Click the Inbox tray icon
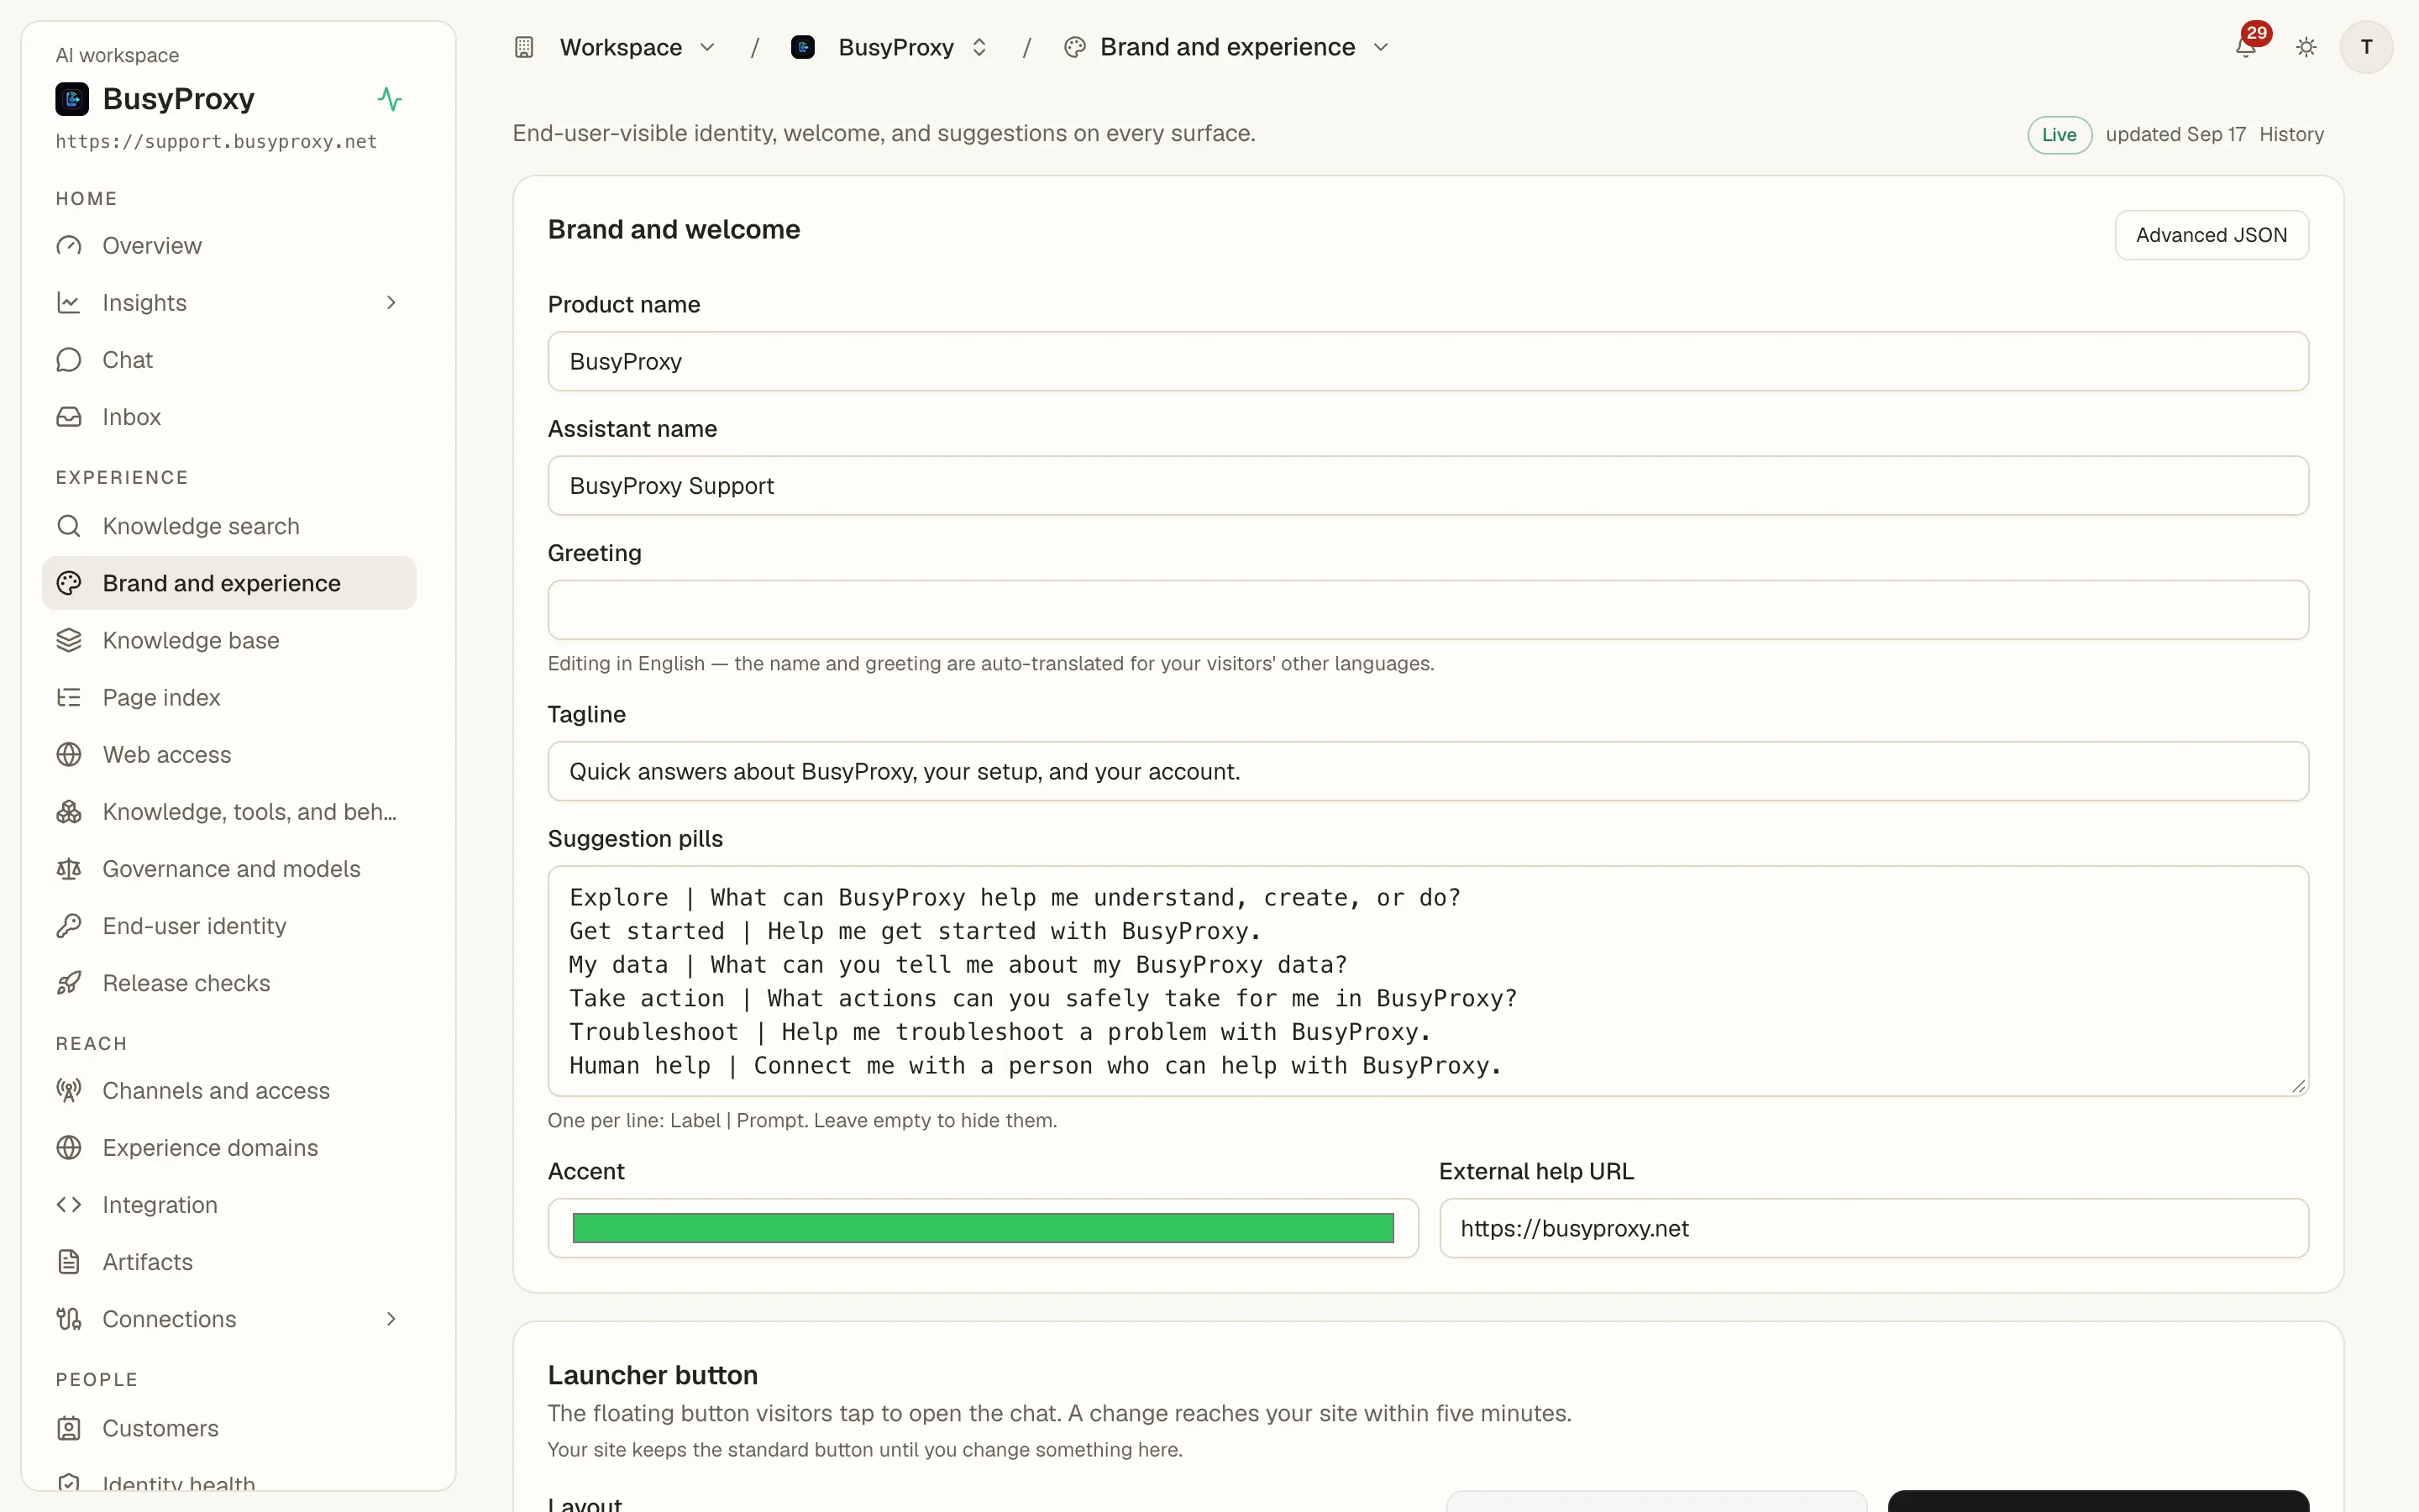 point(69,416)
